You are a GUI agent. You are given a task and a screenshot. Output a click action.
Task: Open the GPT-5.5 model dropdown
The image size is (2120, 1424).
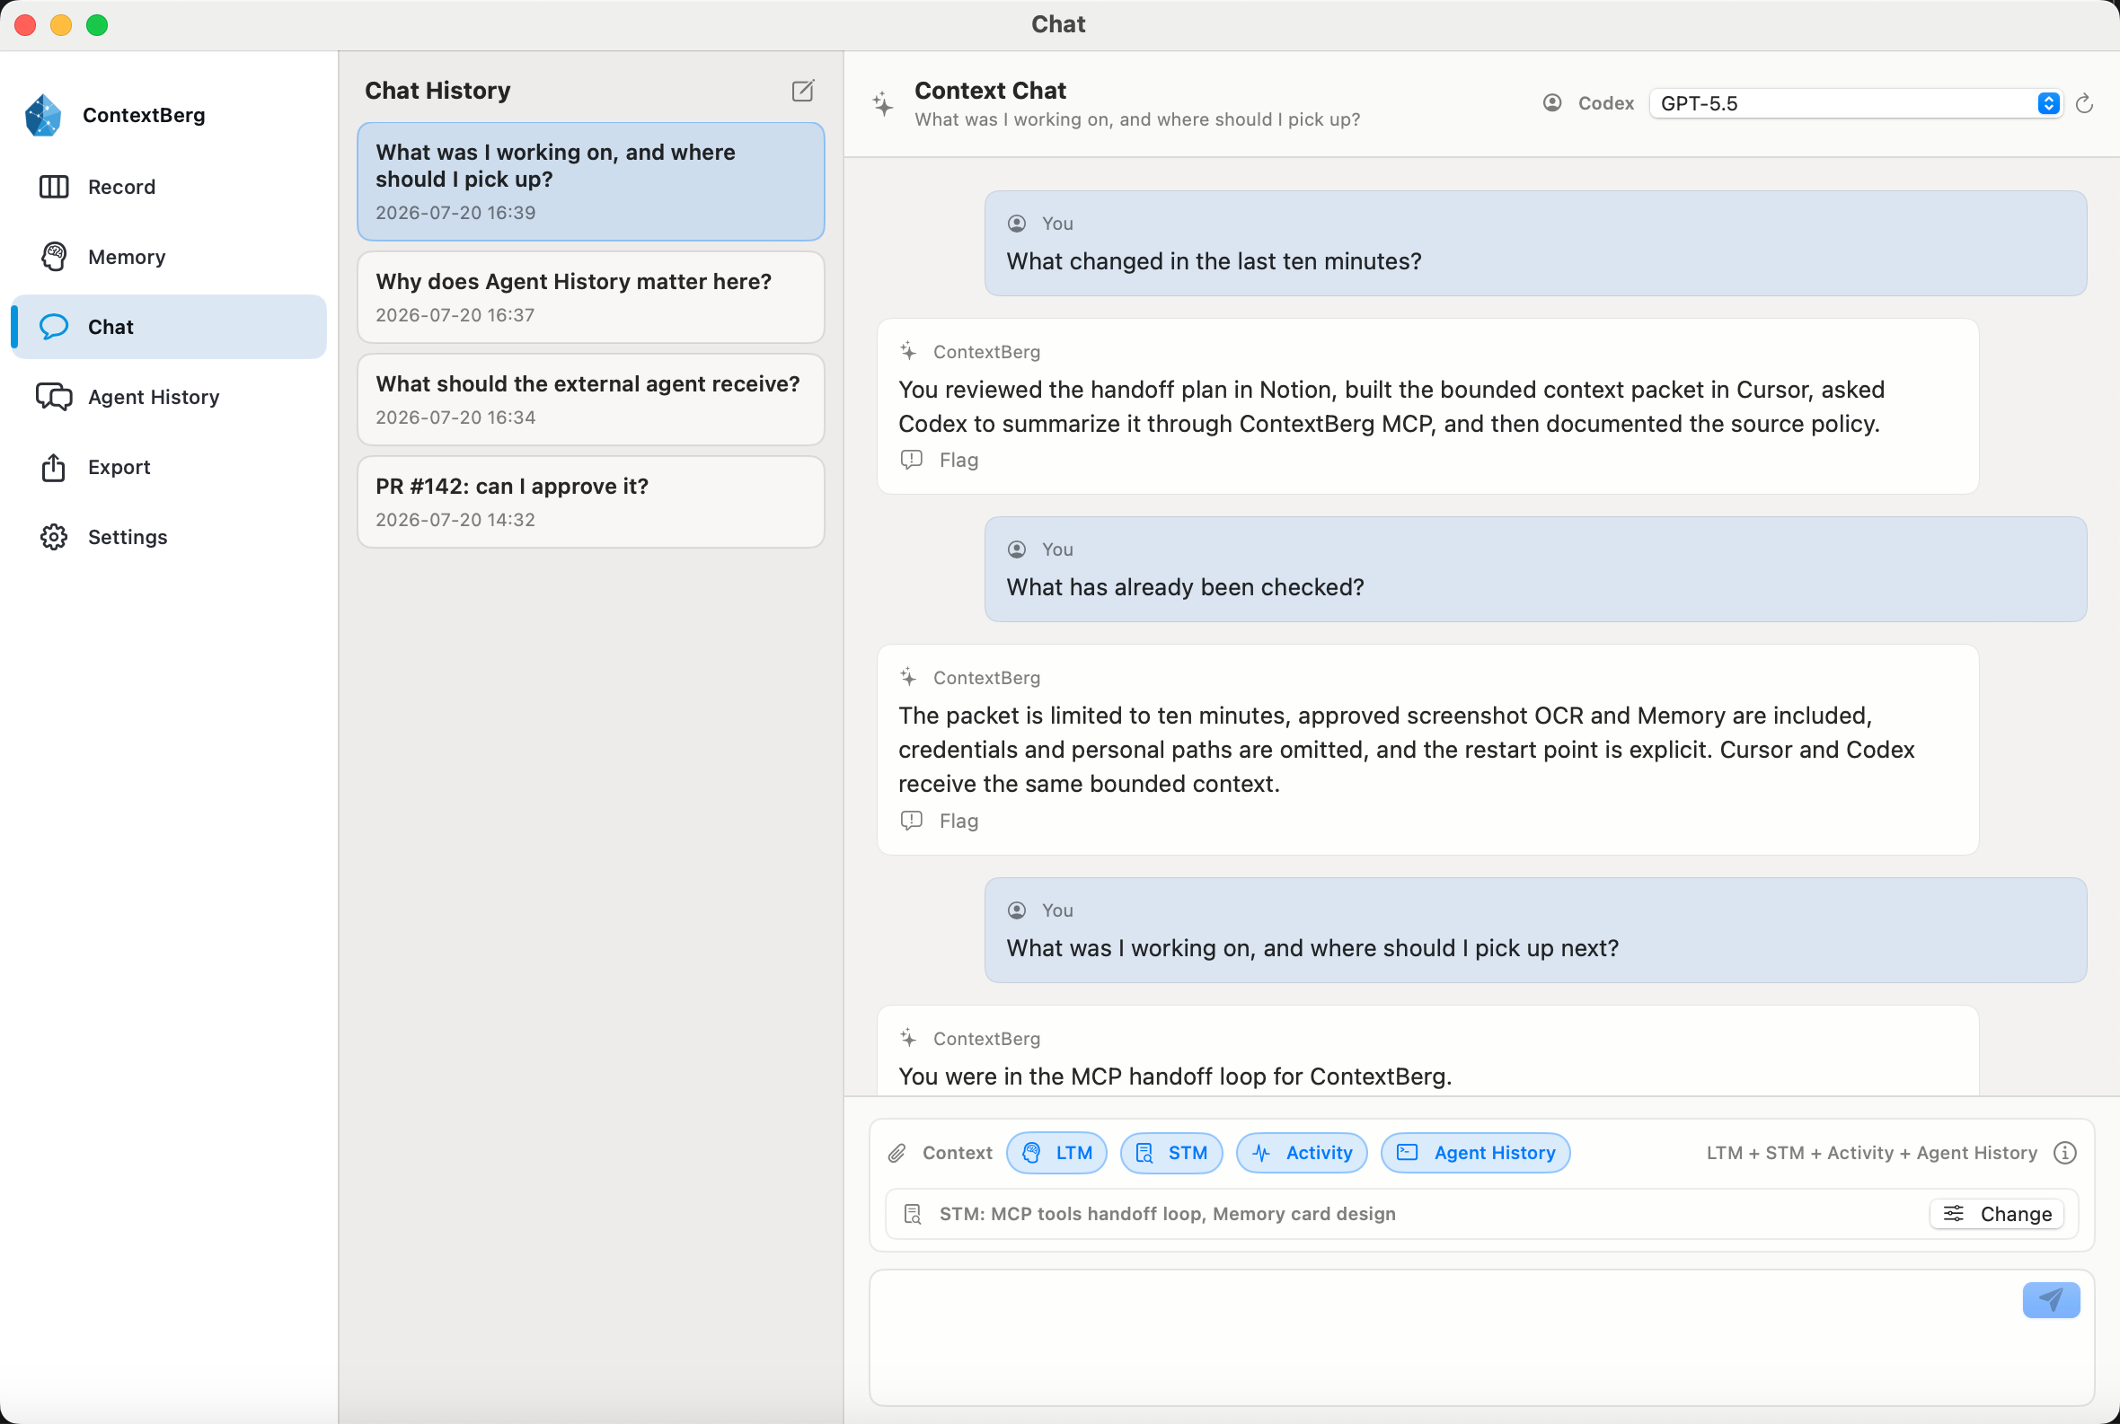tap(1855, 103)
